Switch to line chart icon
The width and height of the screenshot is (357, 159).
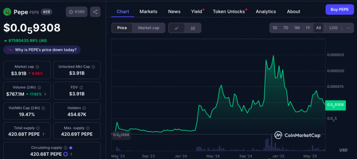pyautogui.click(x=177, y=28)
